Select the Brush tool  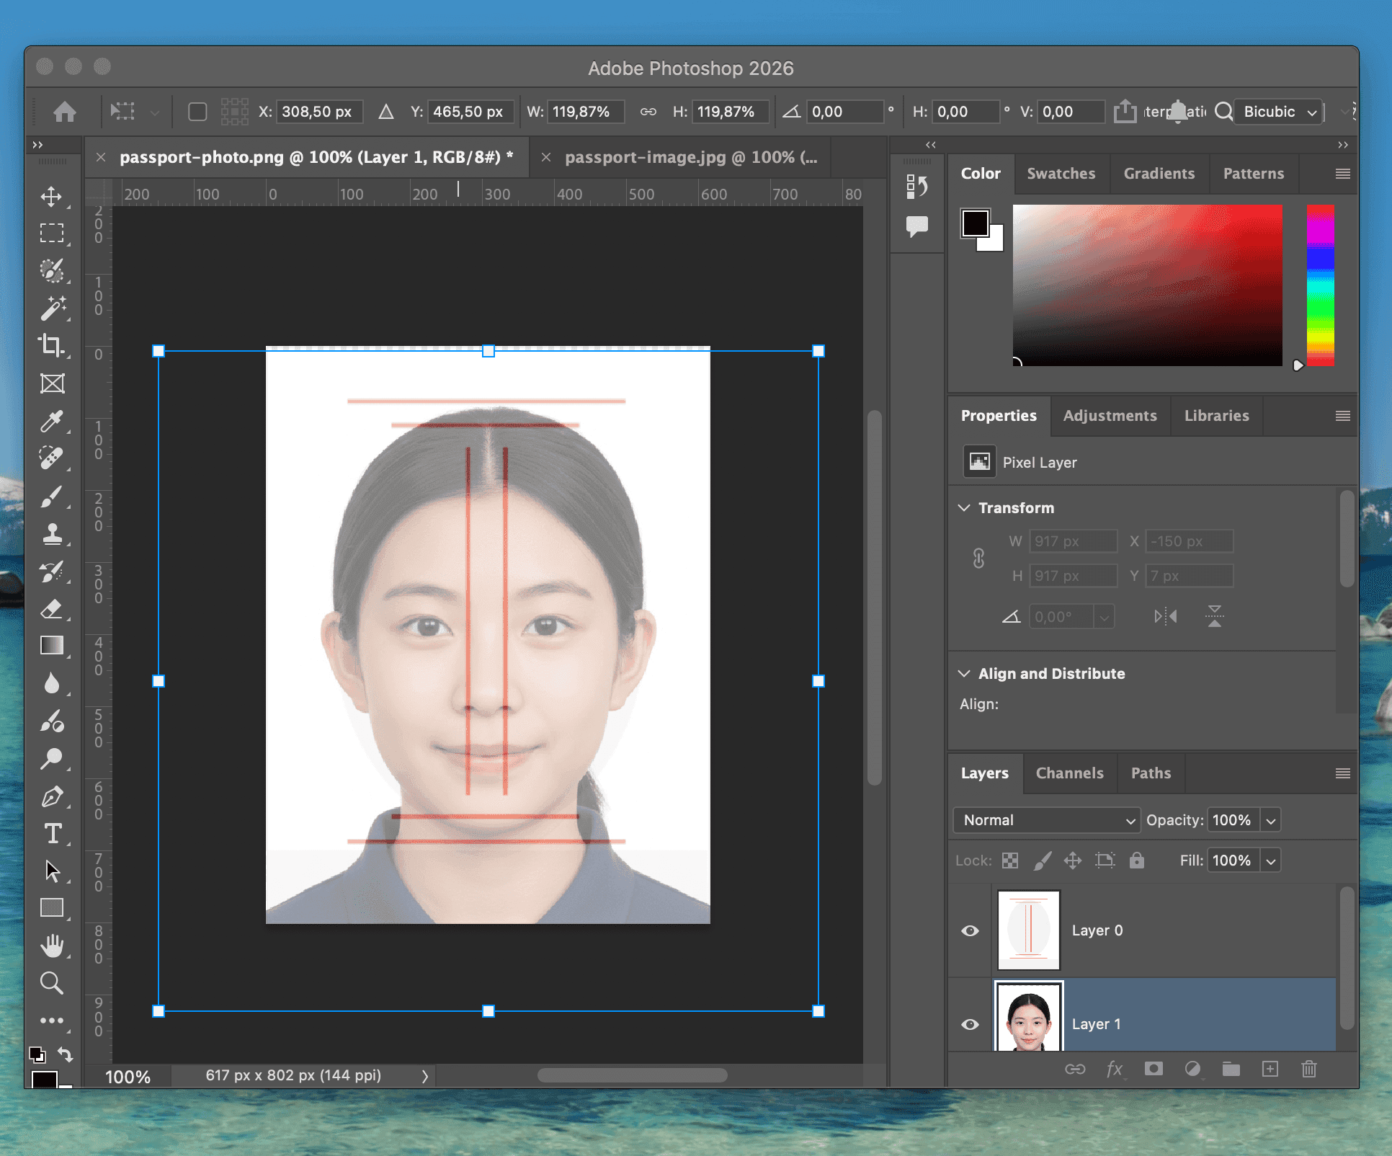[x=53, y=497]
